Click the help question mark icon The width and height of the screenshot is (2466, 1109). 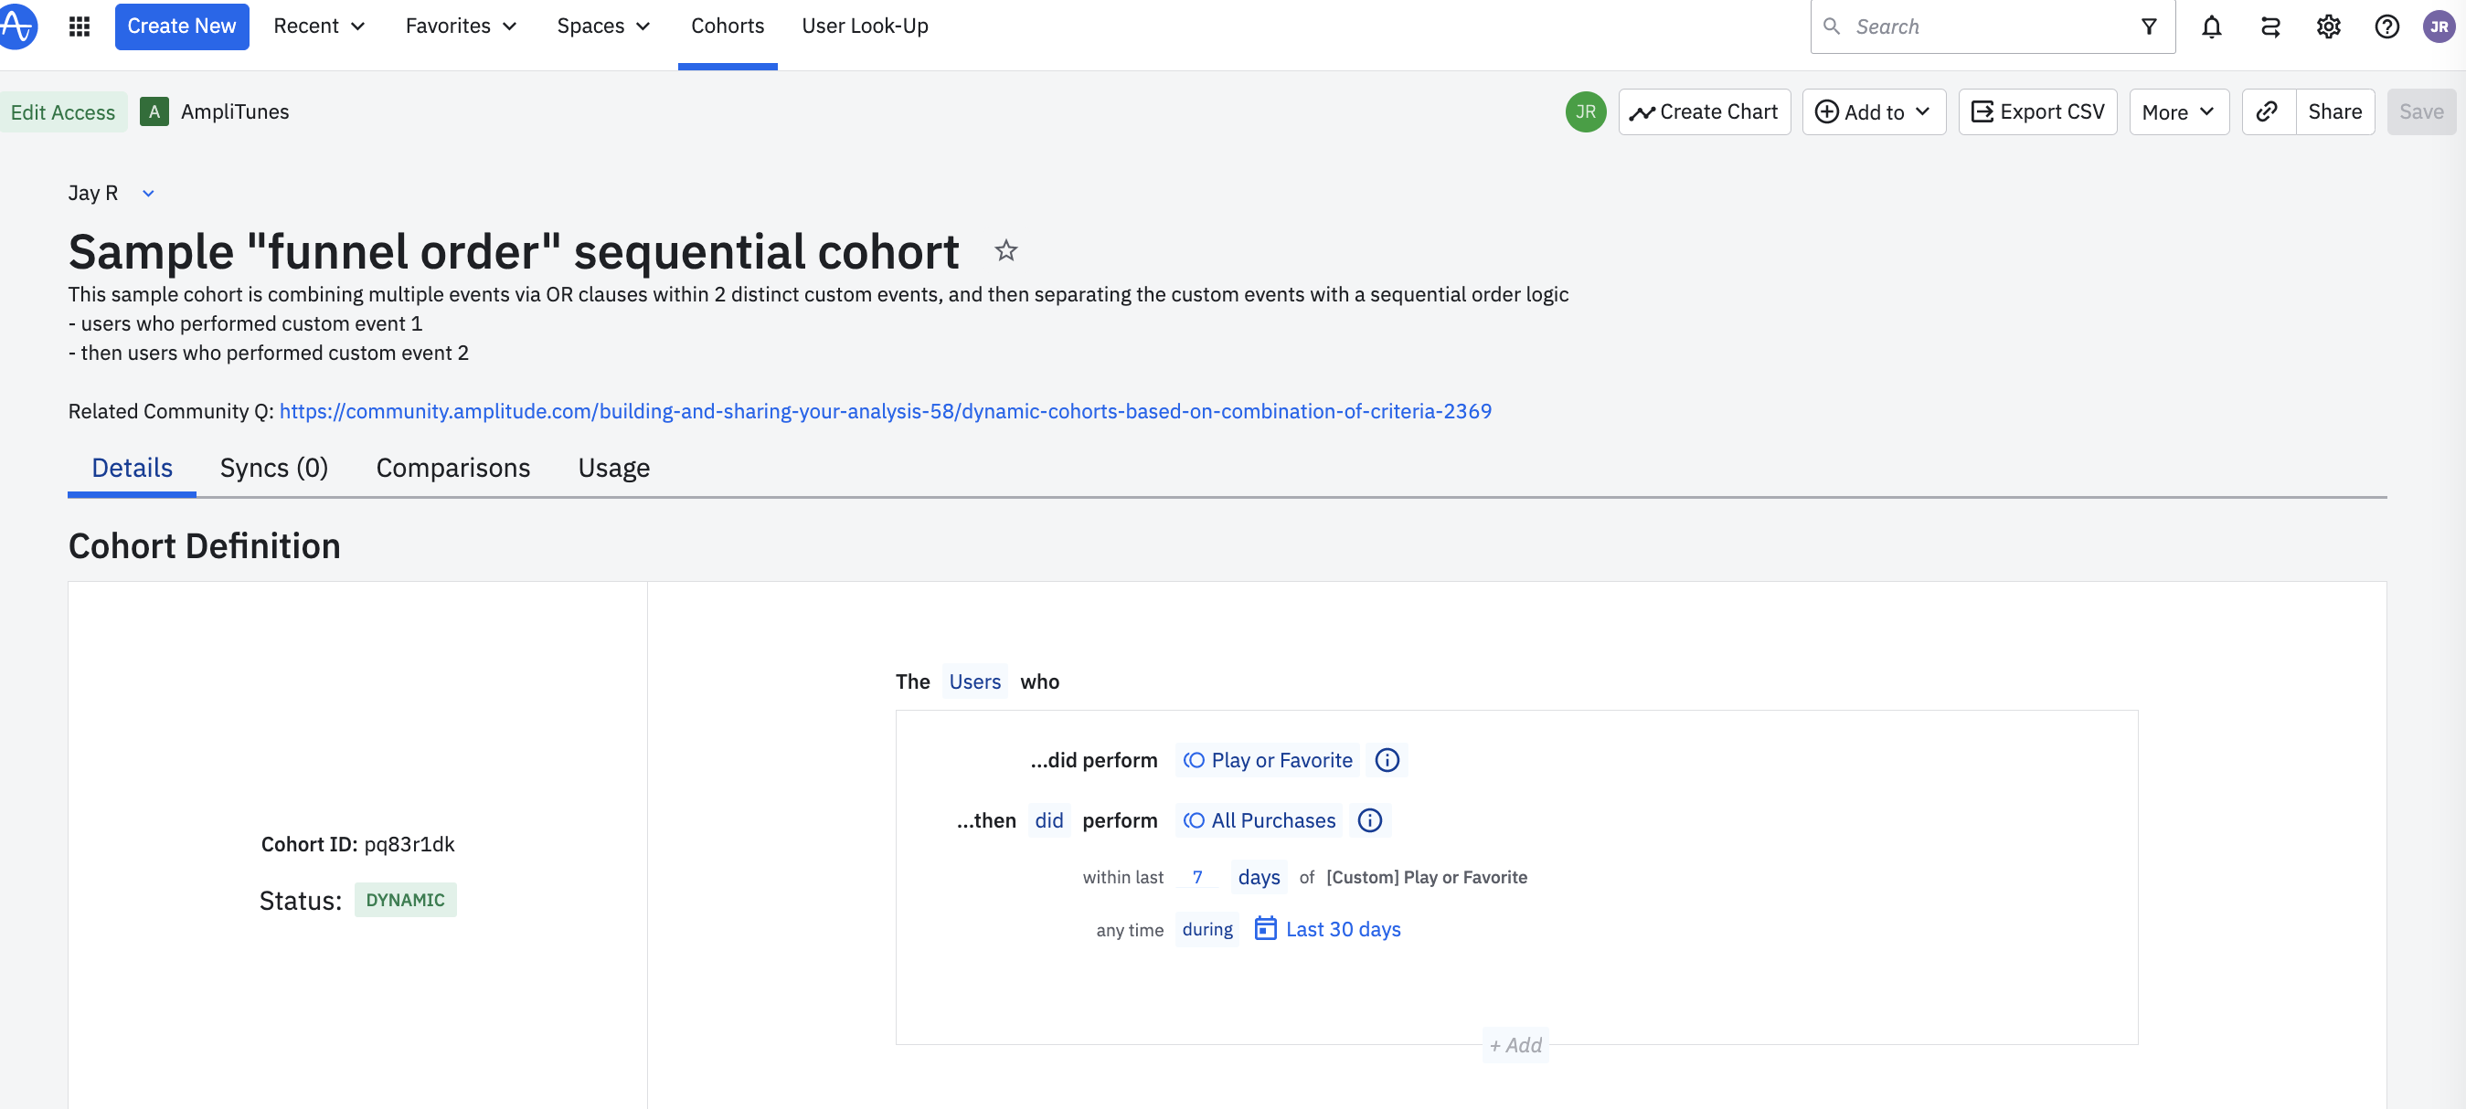point(2386,26)
